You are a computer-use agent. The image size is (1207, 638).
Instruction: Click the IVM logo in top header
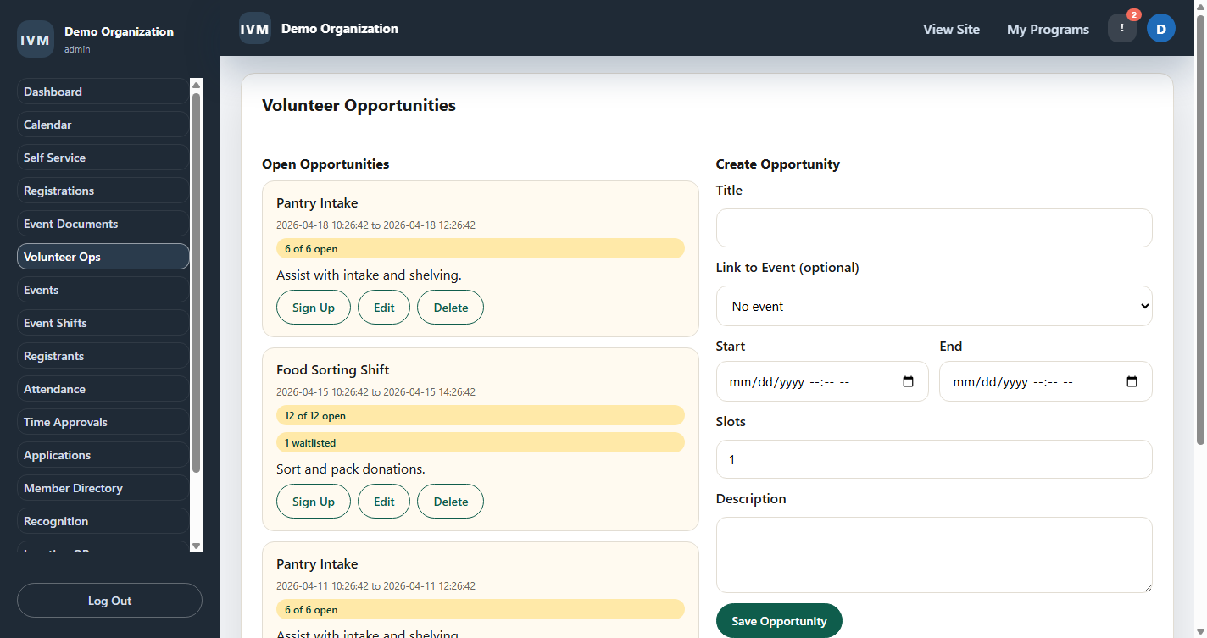coord(254,28)
